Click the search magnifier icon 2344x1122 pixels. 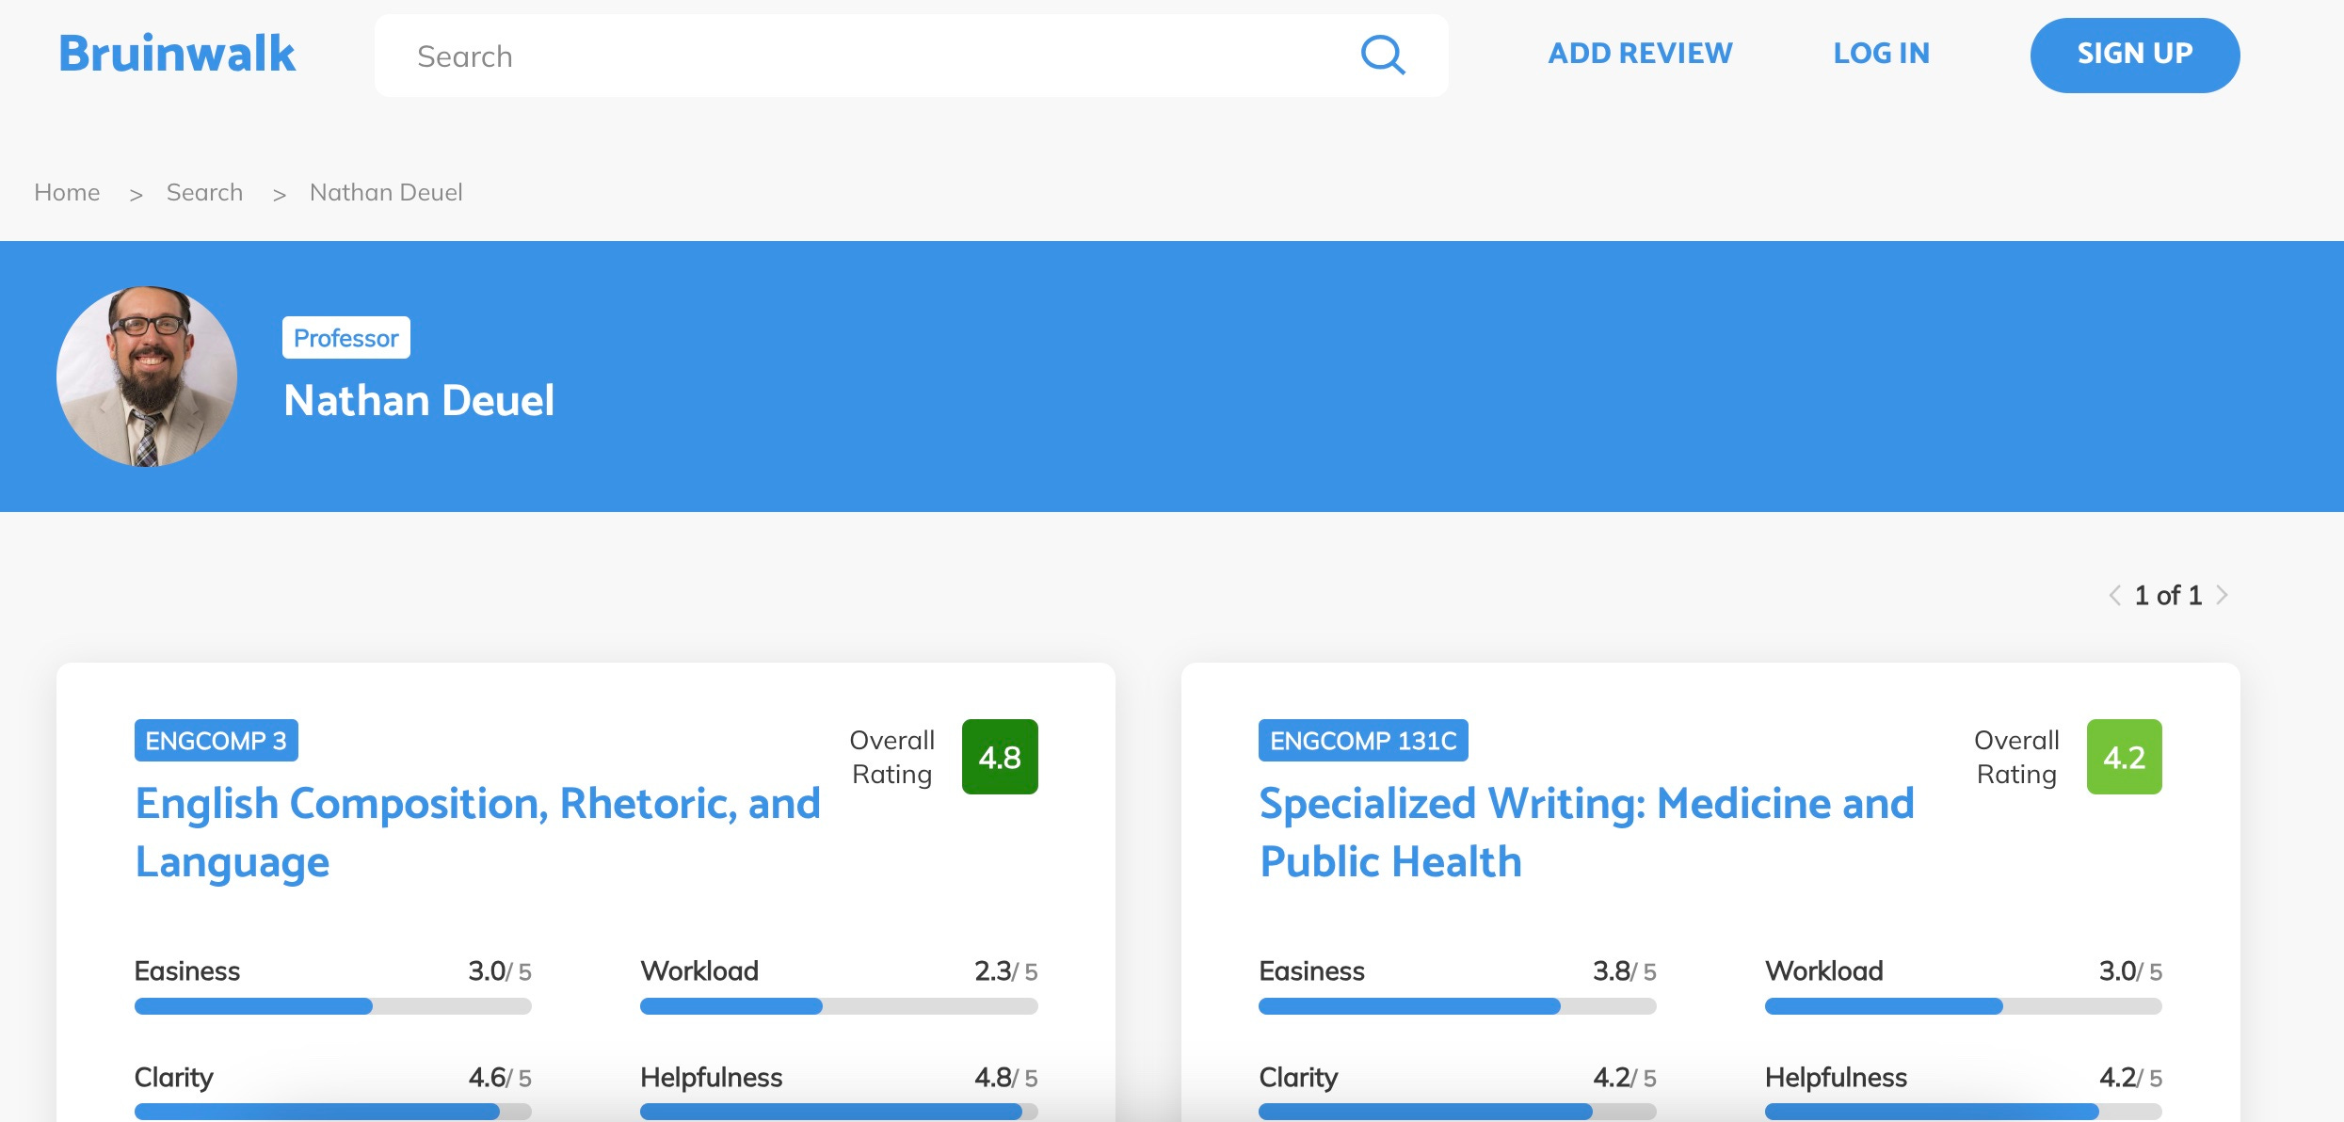[x=1382, y=56]
